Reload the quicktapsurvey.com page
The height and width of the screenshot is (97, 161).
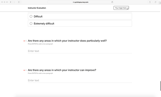pyautogui.click(x=112, y=2)
